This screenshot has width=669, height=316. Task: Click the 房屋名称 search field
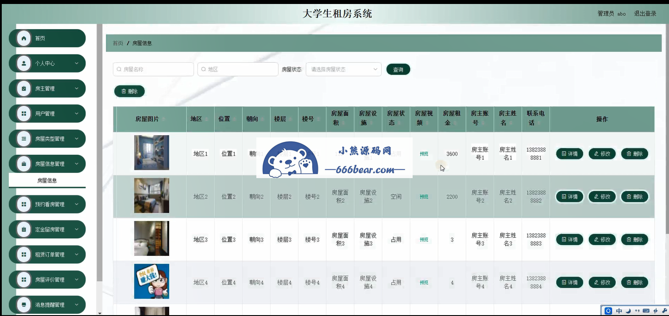coord(154,69)
